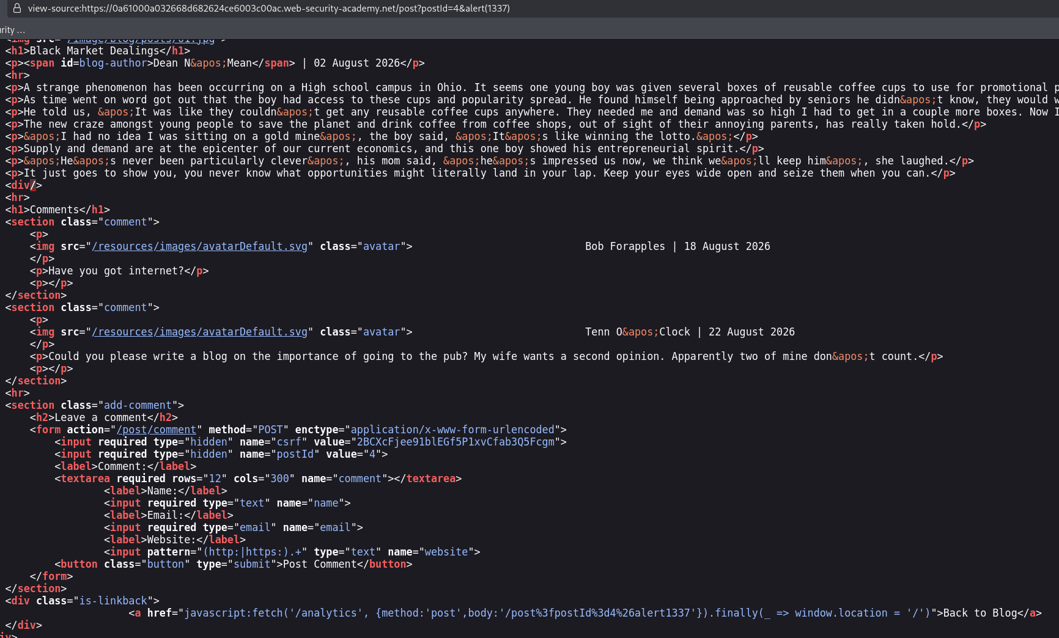Click the lock icon in address bar

(x=17, y=8)
